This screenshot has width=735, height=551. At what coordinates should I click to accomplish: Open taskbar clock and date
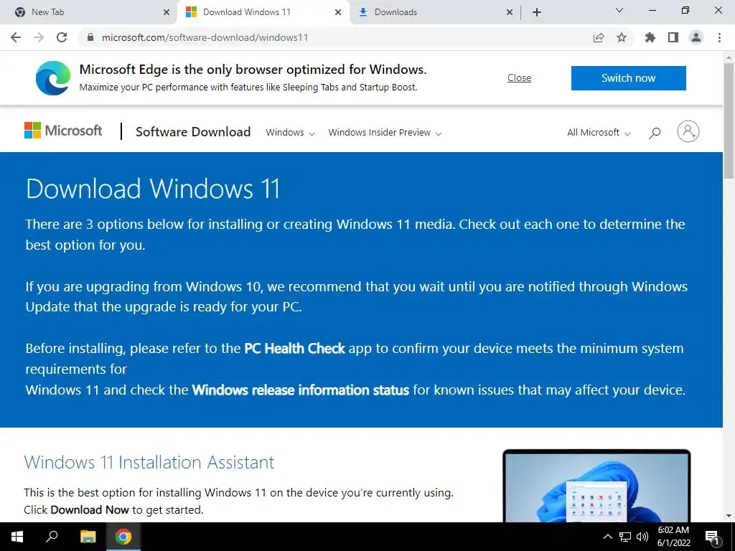click(x=673, y=537)
